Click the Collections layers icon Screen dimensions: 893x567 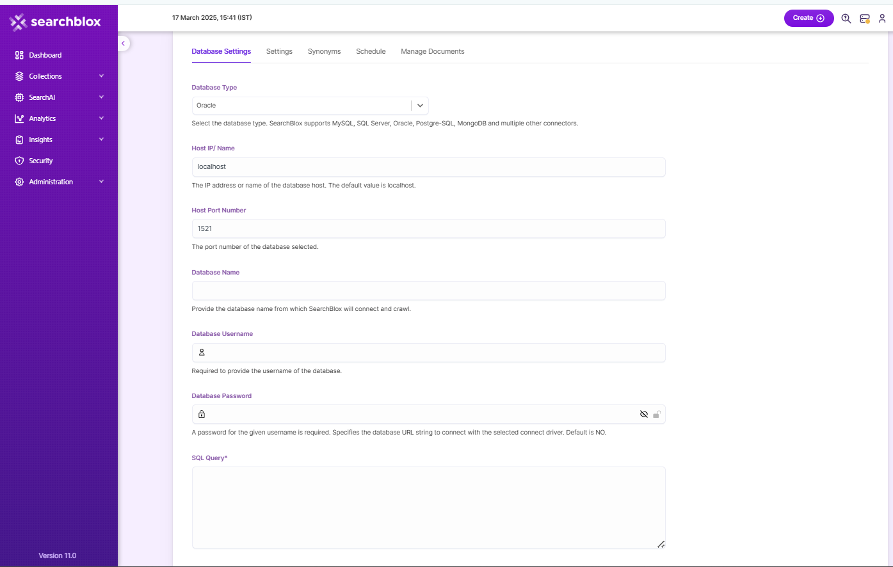19,76
